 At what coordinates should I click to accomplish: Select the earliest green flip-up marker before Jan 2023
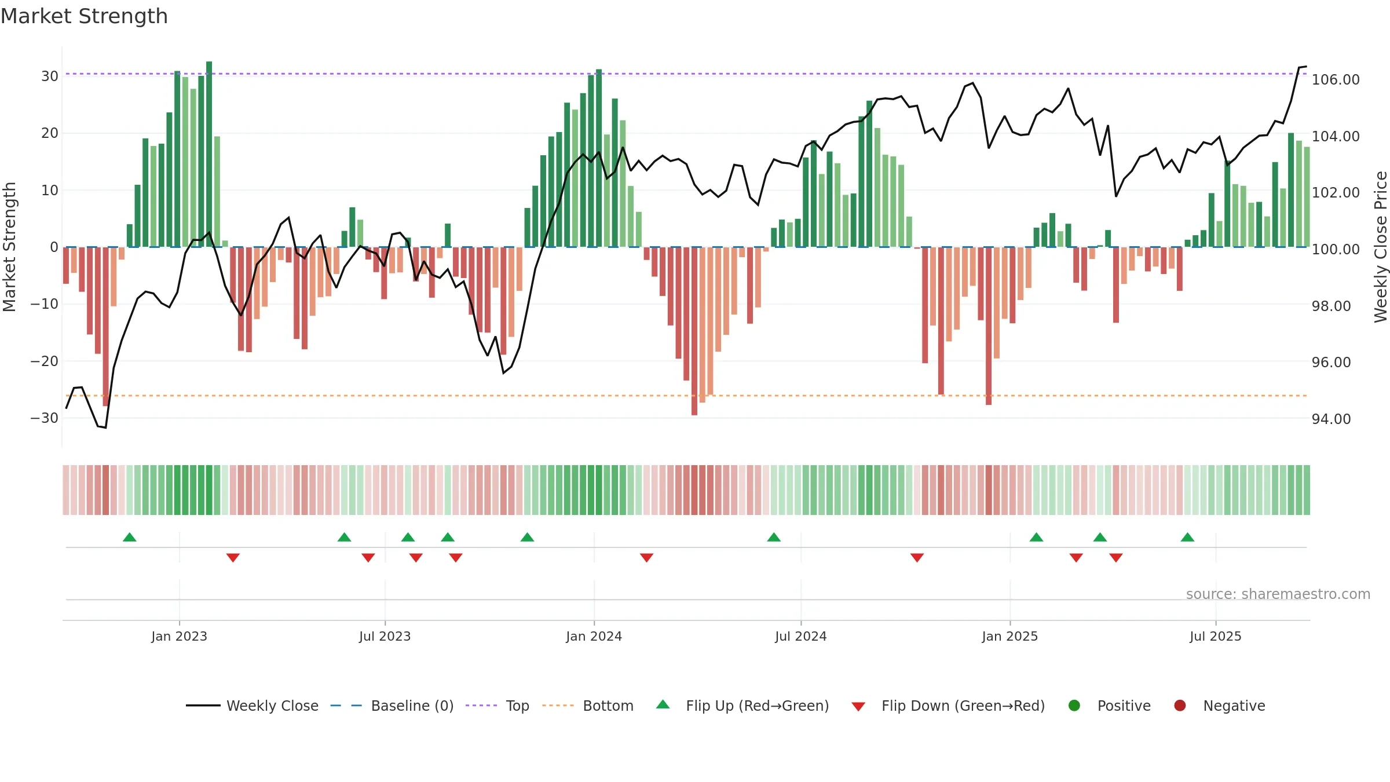[x=130, y=537]
